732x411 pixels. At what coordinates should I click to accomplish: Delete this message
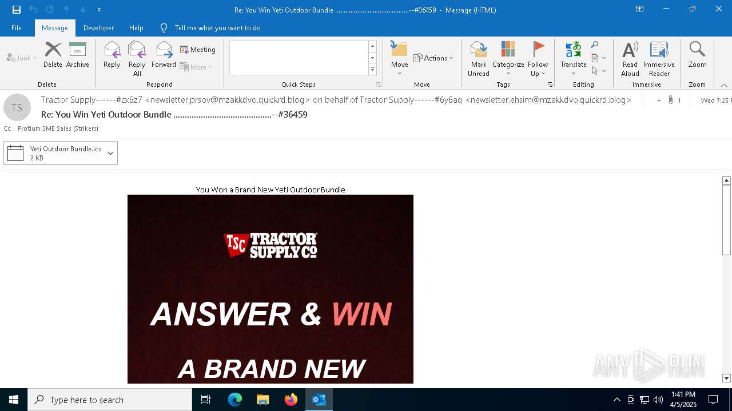click(x=53, y=55)
